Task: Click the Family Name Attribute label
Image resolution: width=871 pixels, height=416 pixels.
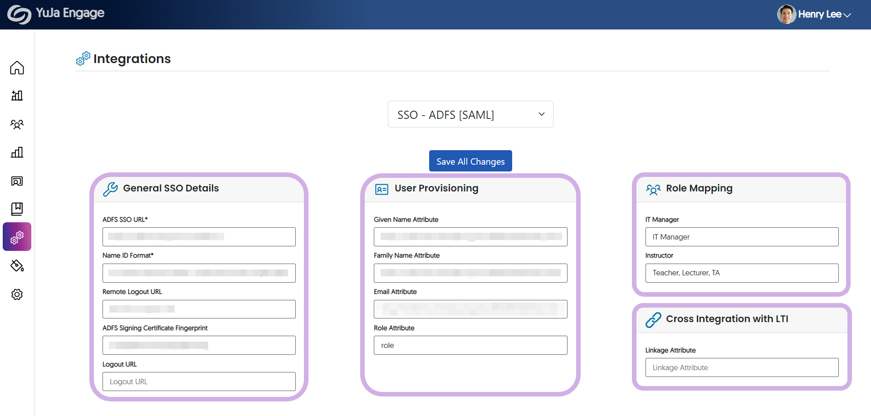Action: (407, 255)
